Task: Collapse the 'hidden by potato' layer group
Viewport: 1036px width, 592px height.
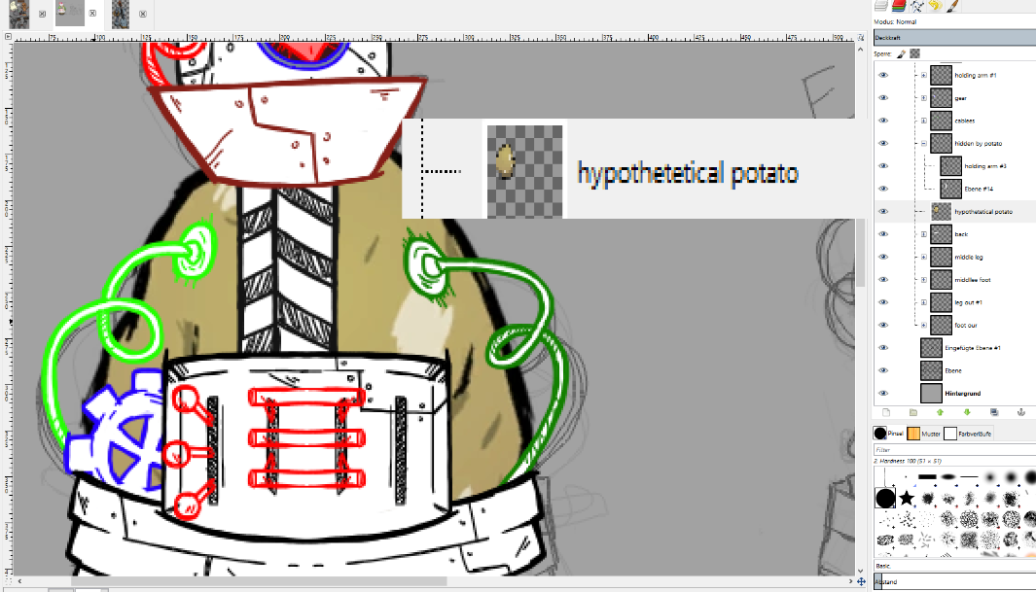Action: click(921, 143)
